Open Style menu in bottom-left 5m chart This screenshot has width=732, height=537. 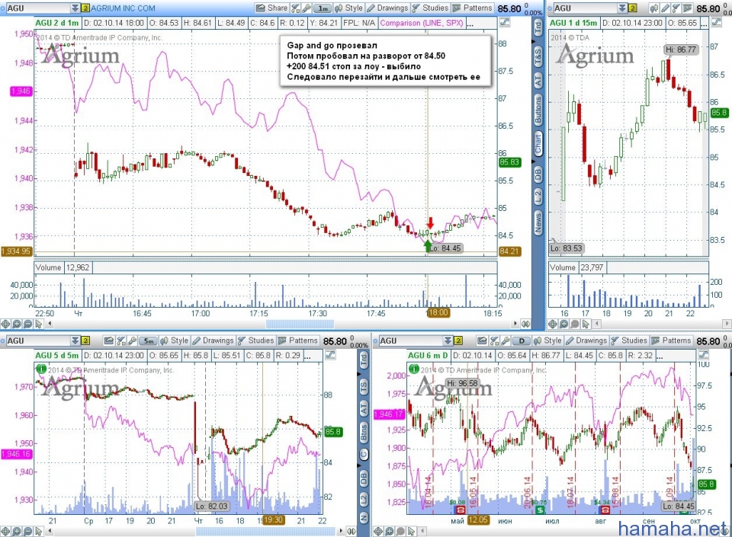coord(174,340)
